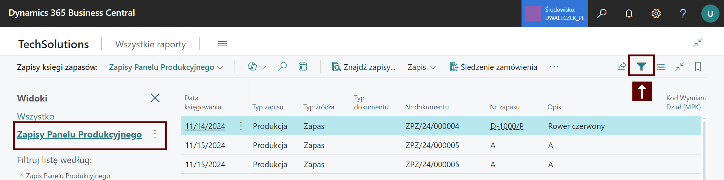
Task: Click Śledzenie zamówienia action
Action: pyautogui.click(x=493, y=67)
